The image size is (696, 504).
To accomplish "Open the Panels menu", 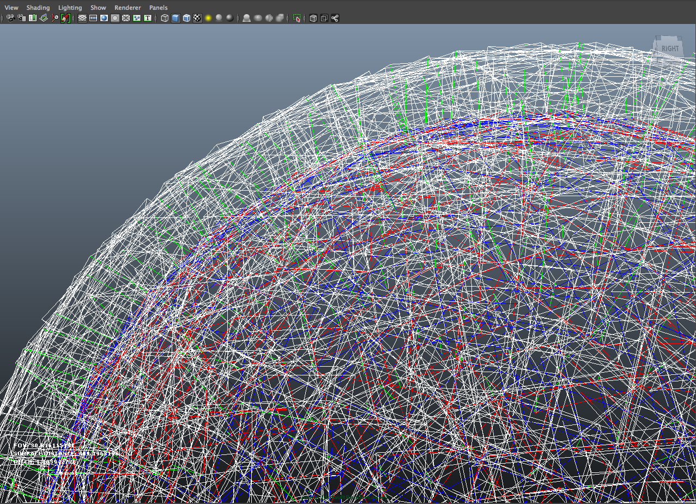I will click(x=159, y=8).
